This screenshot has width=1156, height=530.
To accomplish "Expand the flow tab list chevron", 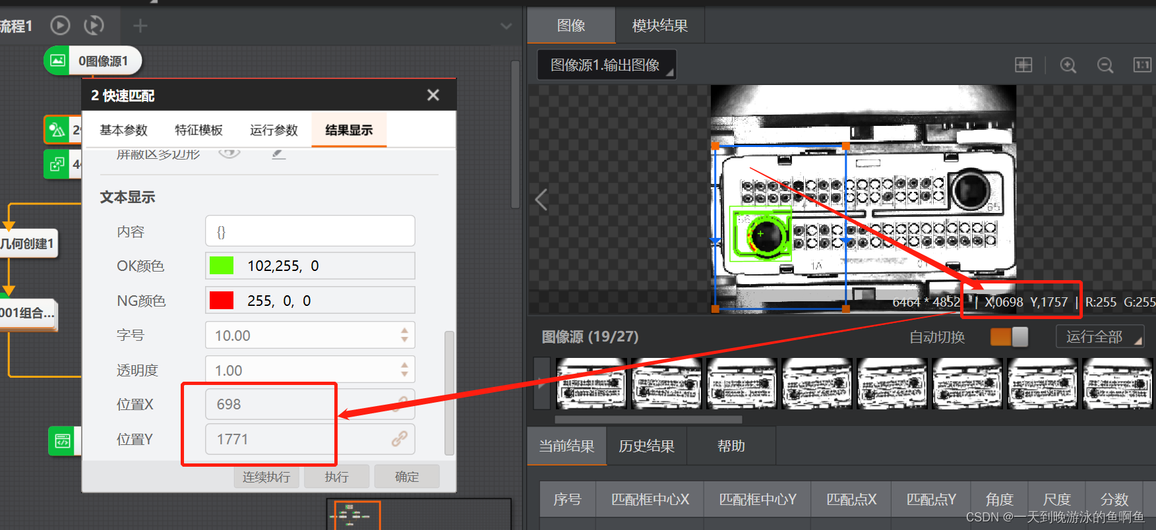I will (x=506, y=26).
